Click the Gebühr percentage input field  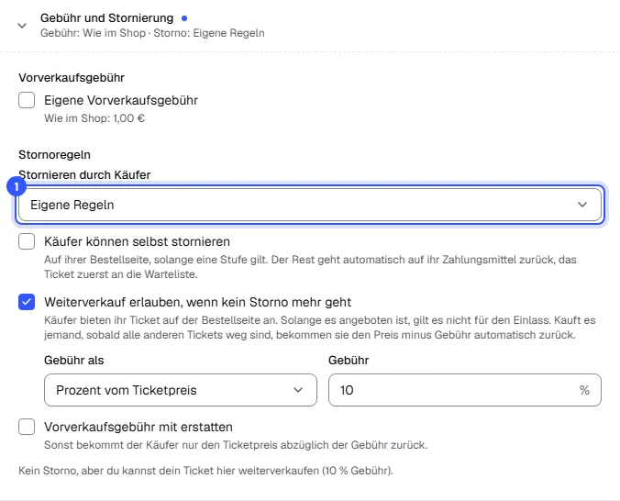coord(465,390)
